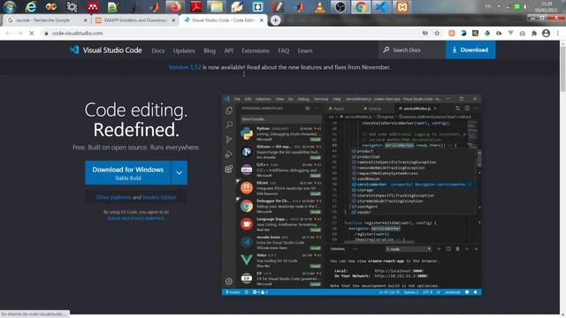Open the Updates page link
566x318 pixels.
tap(184, 51)
